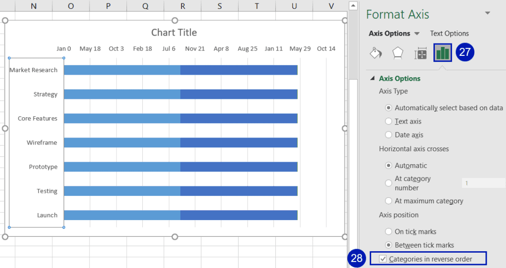Choose Between tick marks axis position

point(388,245)
